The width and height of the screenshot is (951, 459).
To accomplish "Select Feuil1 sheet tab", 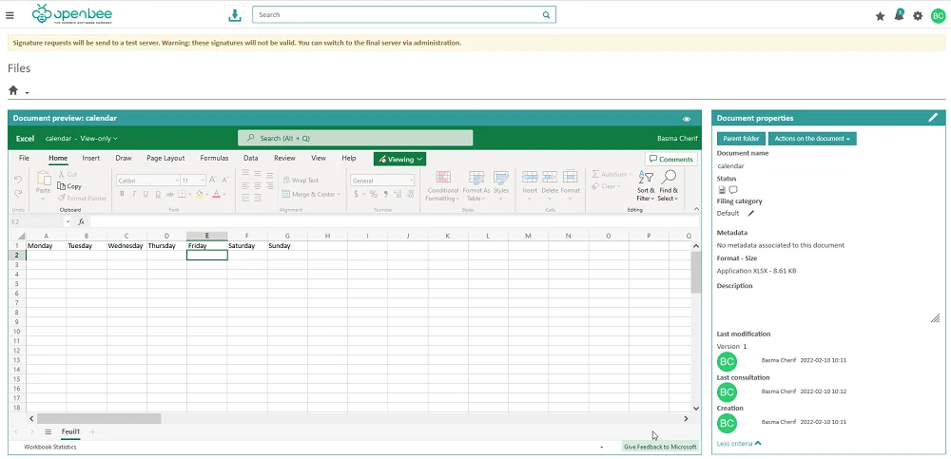I will tap(70, 431).
